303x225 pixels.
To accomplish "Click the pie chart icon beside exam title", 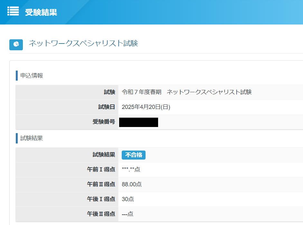I will click(x=16, y=44).
